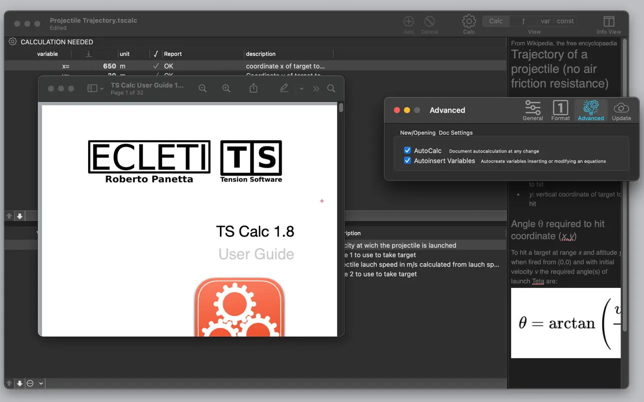The width and height of the screenshot is (644, 402).
Task: Expand the markup options chevron
Action: (301, 88)
